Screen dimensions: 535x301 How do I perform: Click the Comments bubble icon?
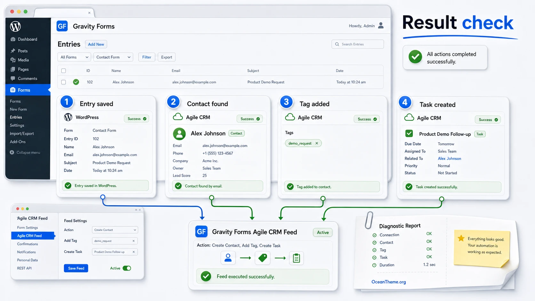pos(13,78)
